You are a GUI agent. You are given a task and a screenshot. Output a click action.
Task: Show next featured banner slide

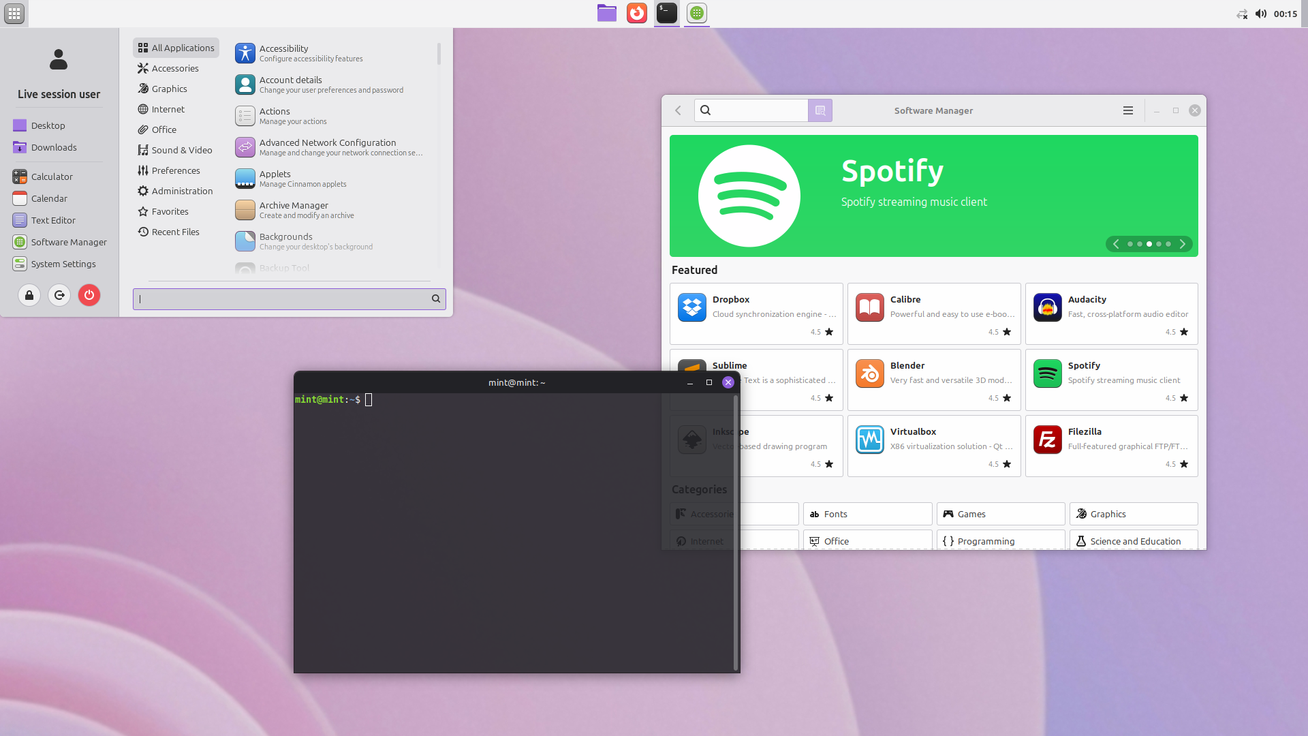pos(1183,244)
